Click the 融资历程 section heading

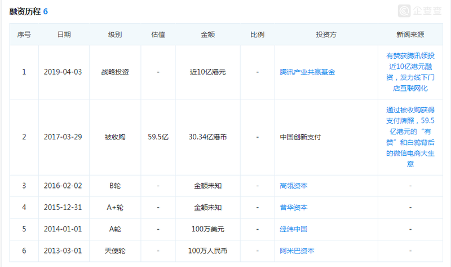[x=25, y=11]
